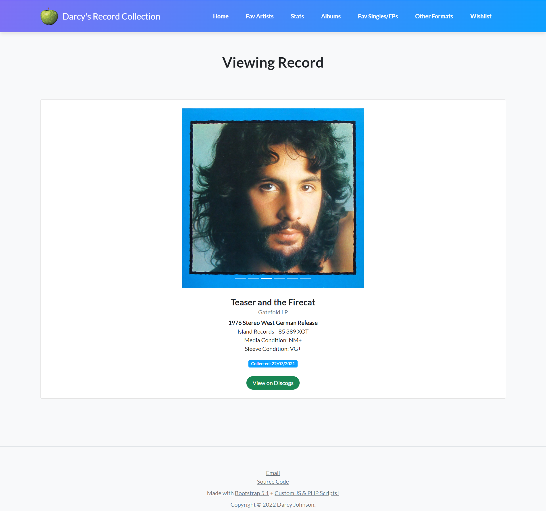Open the Email footer link
Viewport: 546px width, 513px height.
pyautogui.click(x=273, y=473)
